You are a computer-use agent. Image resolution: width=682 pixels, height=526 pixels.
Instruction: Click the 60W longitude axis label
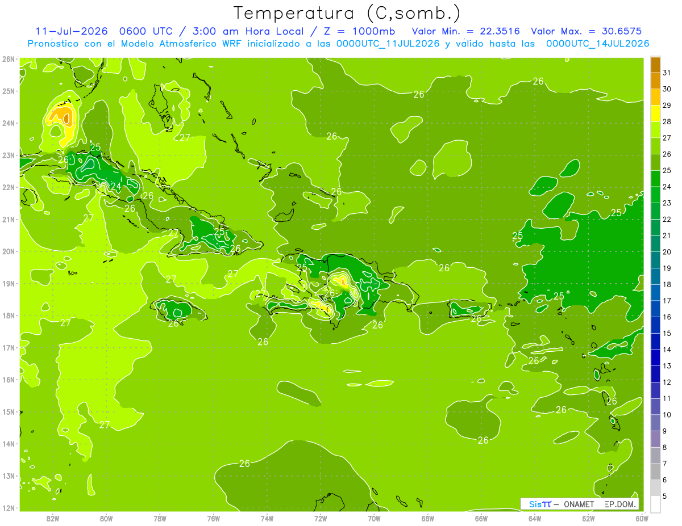[642, 519]
